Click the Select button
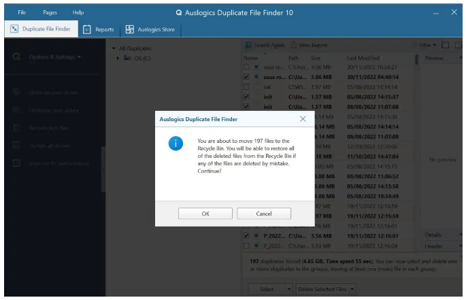The height and width of the screenshot is (300, 466). pos(267,289)
